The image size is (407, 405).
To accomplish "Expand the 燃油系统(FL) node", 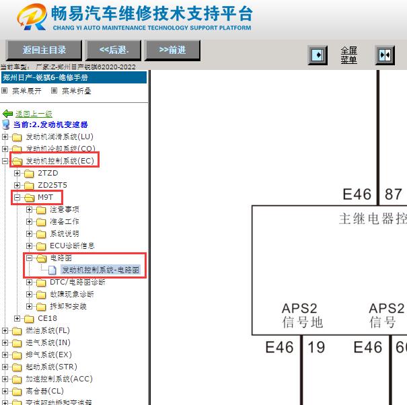I will click(x=5, y=330).
